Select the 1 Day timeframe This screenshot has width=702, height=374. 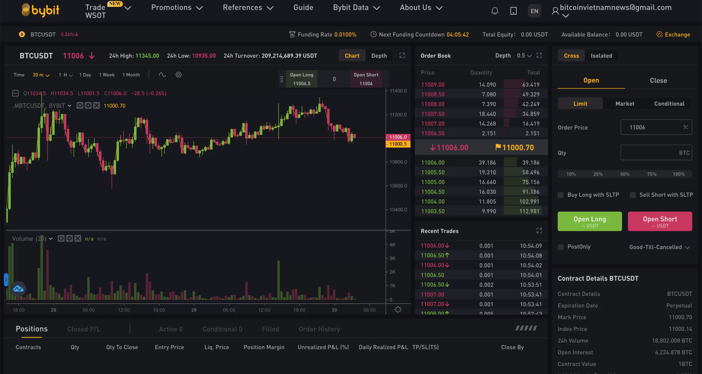point(85,75)
